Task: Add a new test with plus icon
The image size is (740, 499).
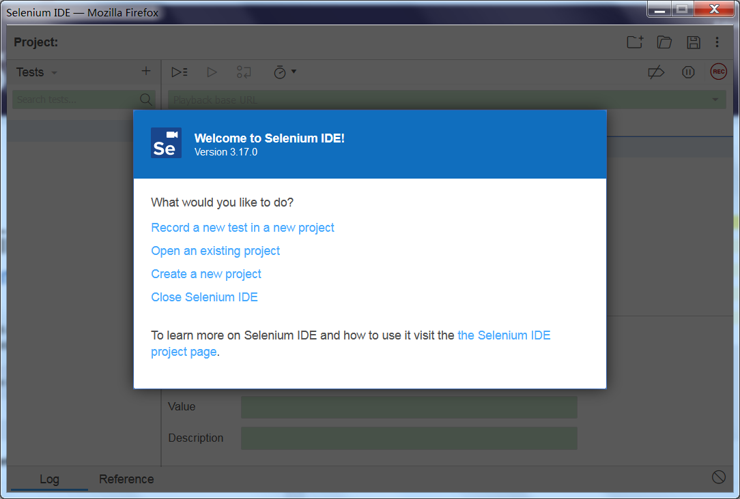Action: click(146, 71)
